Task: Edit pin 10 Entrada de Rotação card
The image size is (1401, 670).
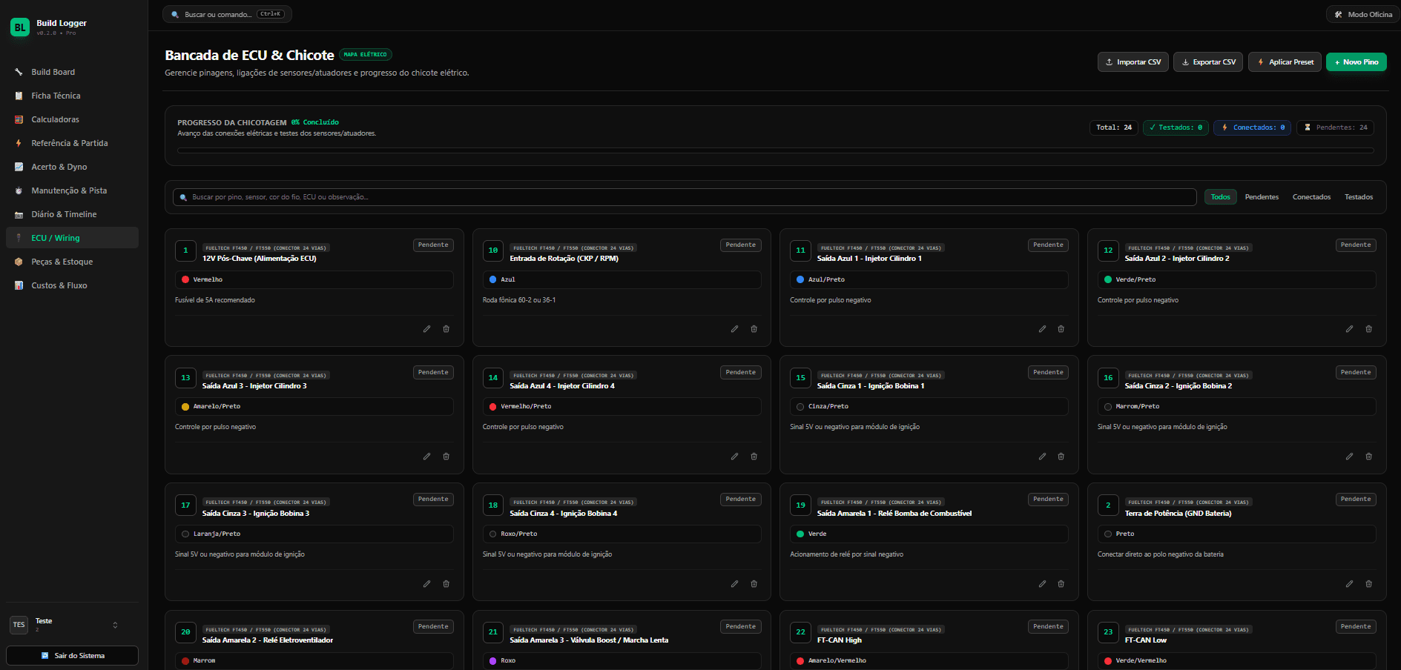Action: (x=734, y=329)
